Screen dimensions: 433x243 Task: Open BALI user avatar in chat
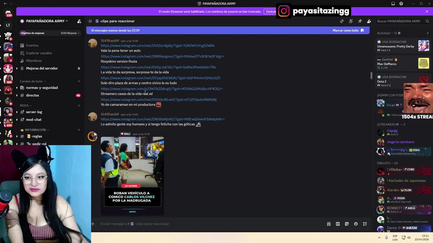pyautogui.click(x=92, y=136)
